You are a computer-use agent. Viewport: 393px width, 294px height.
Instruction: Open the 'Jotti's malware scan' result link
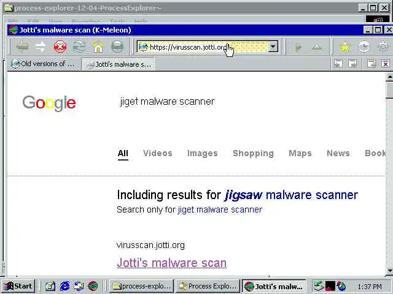point(172,263)
